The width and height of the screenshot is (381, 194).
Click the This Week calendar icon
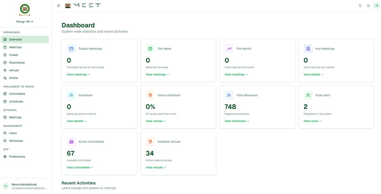coord(150,49)
